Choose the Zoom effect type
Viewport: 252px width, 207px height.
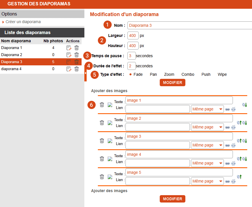169,75
